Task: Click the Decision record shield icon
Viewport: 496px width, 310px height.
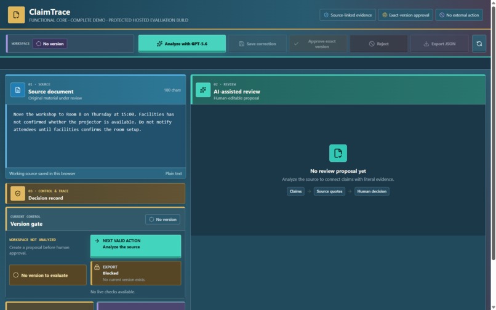Action: click(18, 194)
